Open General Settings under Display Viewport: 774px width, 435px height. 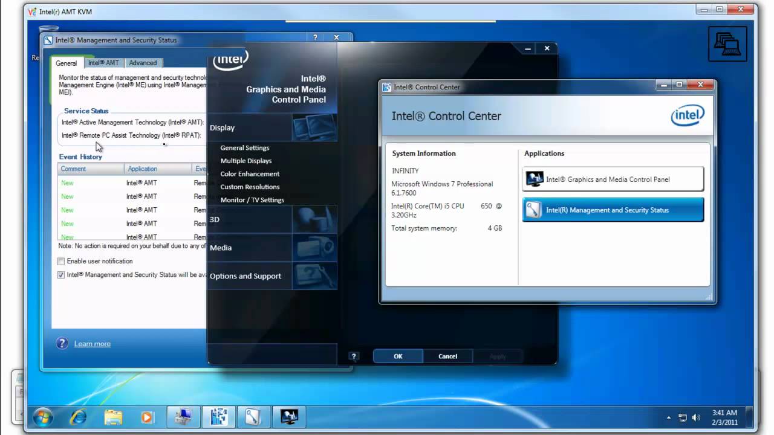[245, 147]
